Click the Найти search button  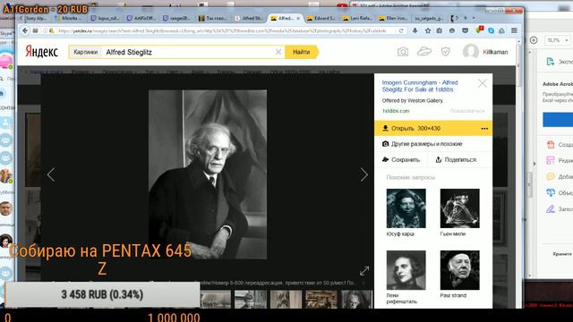pyautogui.click(x=302, y=52)
